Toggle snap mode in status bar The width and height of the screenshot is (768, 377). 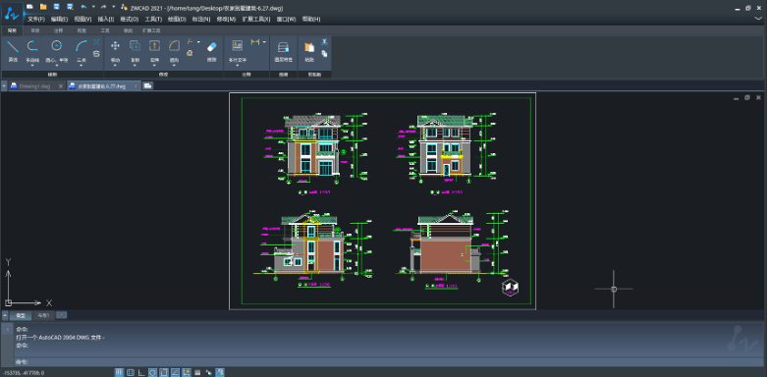(x=119, y=373)
